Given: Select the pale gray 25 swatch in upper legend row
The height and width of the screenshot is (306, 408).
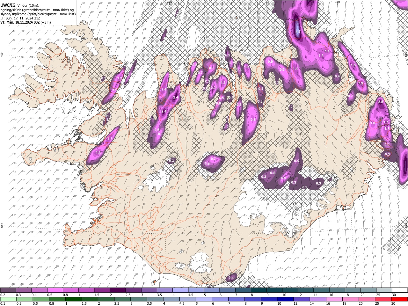Looking at the screenshot, I should coord(384,290).
